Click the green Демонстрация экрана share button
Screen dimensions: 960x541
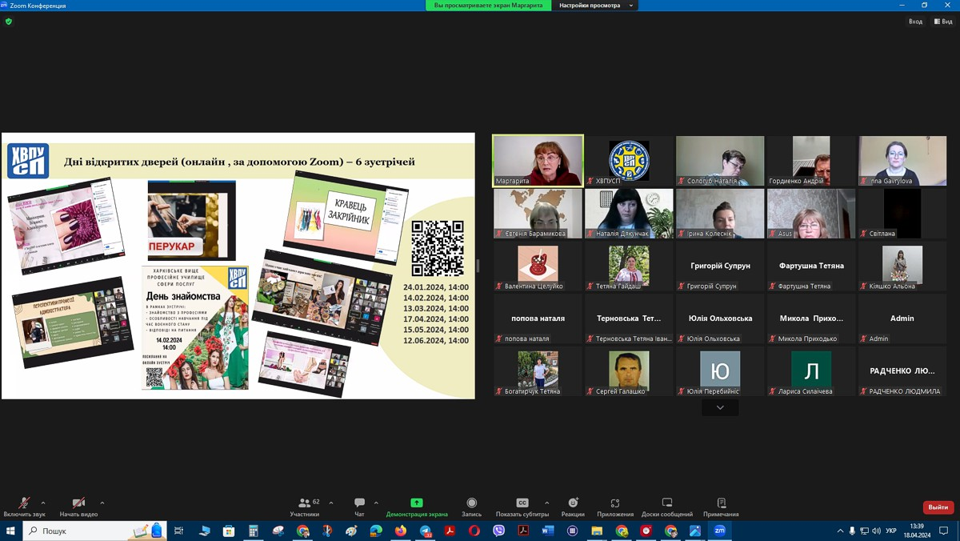[x=417, y=507]
